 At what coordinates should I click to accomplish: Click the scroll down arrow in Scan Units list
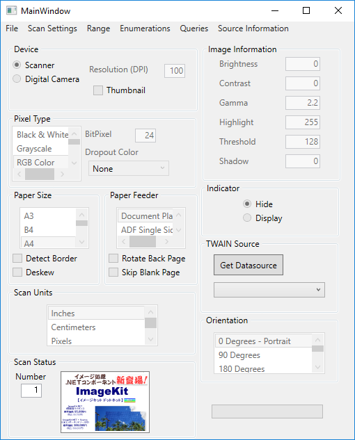tap(150, 339)
